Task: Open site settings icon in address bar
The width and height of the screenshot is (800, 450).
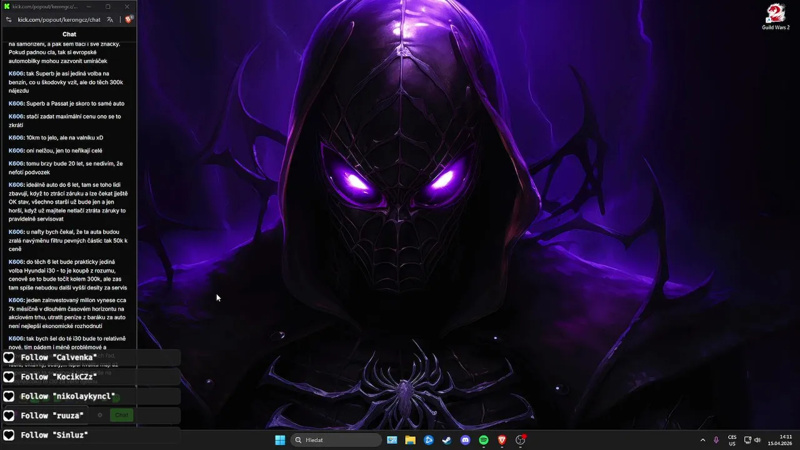Action: pyautogui.click(x=8, y=19)
